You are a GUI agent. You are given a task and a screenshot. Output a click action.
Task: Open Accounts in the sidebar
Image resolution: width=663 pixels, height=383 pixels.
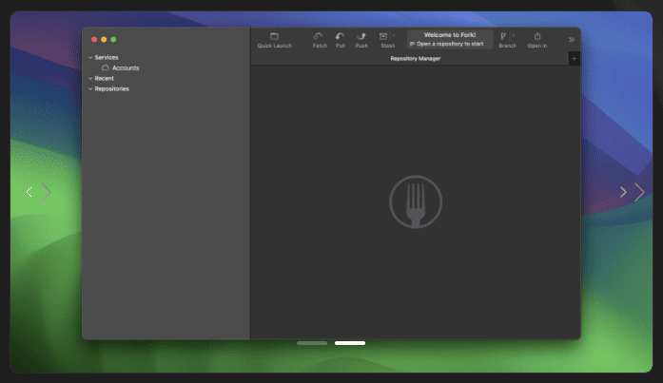coord(126,68)
